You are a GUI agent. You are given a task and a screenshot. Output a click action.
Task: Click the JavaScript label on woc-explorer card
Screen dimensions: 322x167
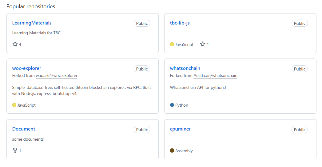tap(26, 105)
